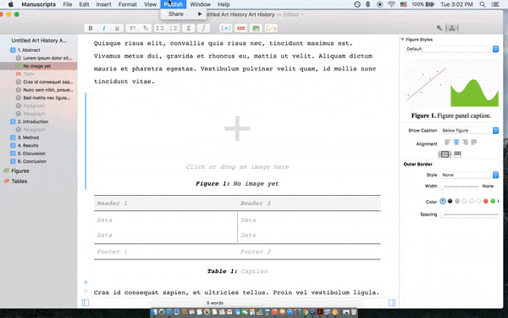Open the Wi-Fi status menu
This screenshot has height=318, width=508.
(x=391, y=4)
